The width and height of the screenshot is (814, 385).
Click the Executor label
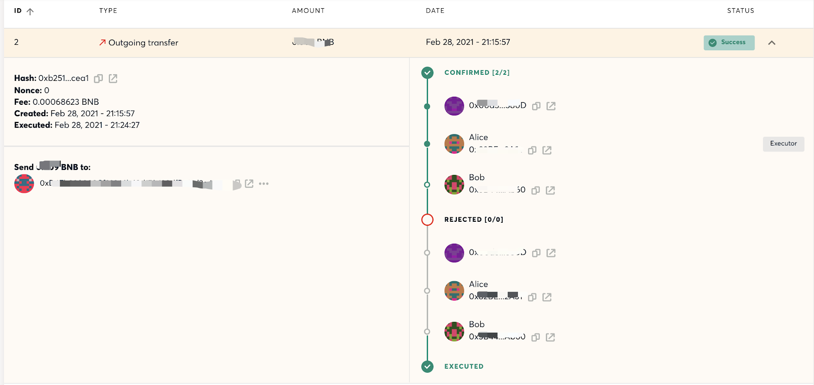tap(783, 144)
